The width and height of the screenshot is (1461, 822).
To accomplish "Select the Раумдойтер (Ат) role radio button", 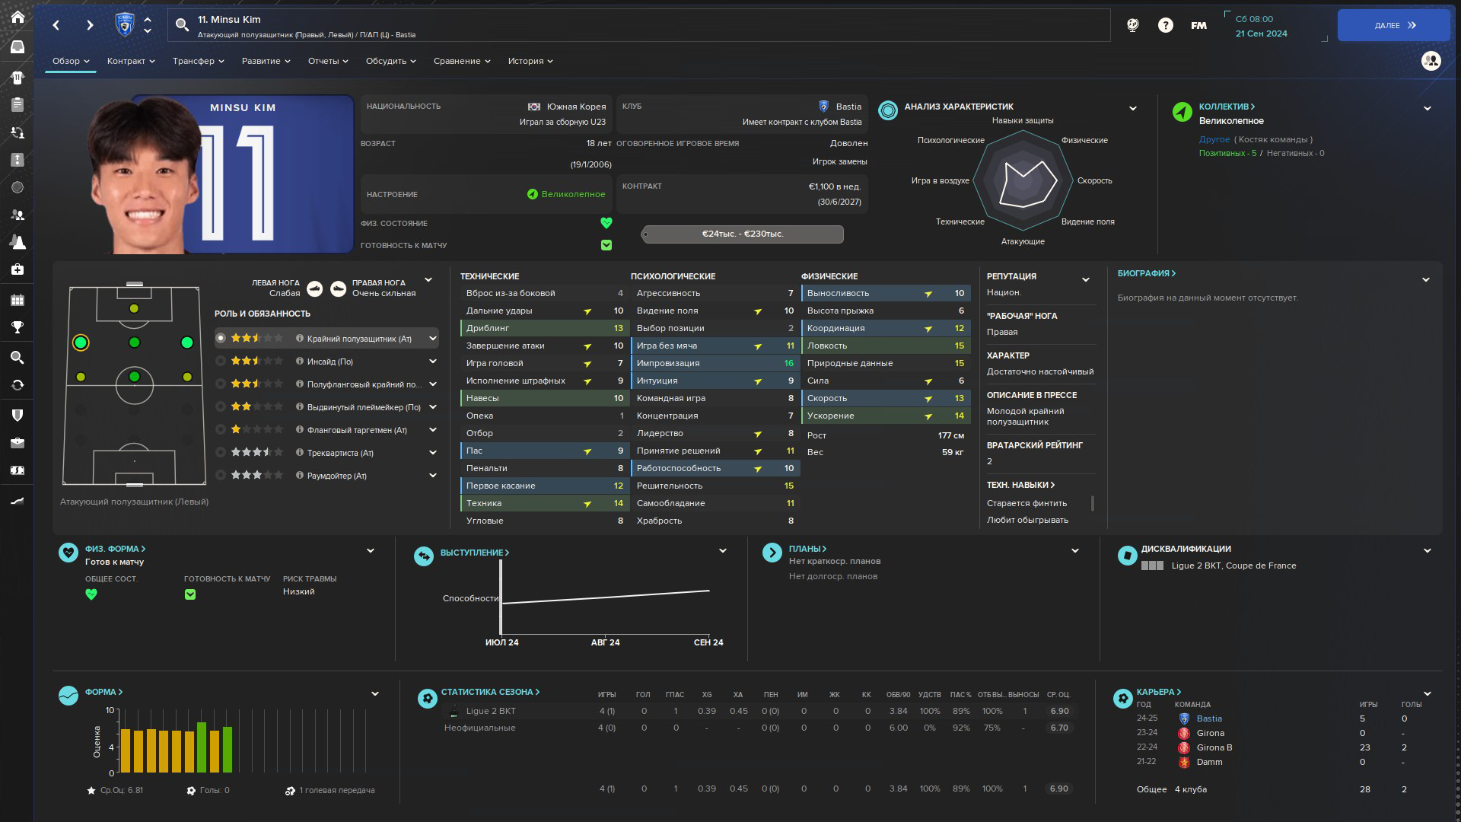I will pyautogui.click(x=221, y=476).
